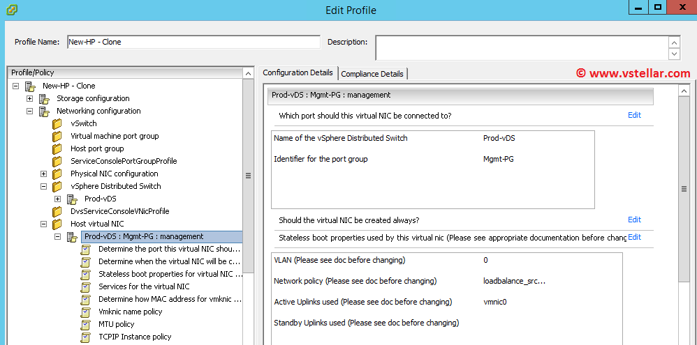
Task: Collapse the Host virtual NIC node
Action: 44,224
